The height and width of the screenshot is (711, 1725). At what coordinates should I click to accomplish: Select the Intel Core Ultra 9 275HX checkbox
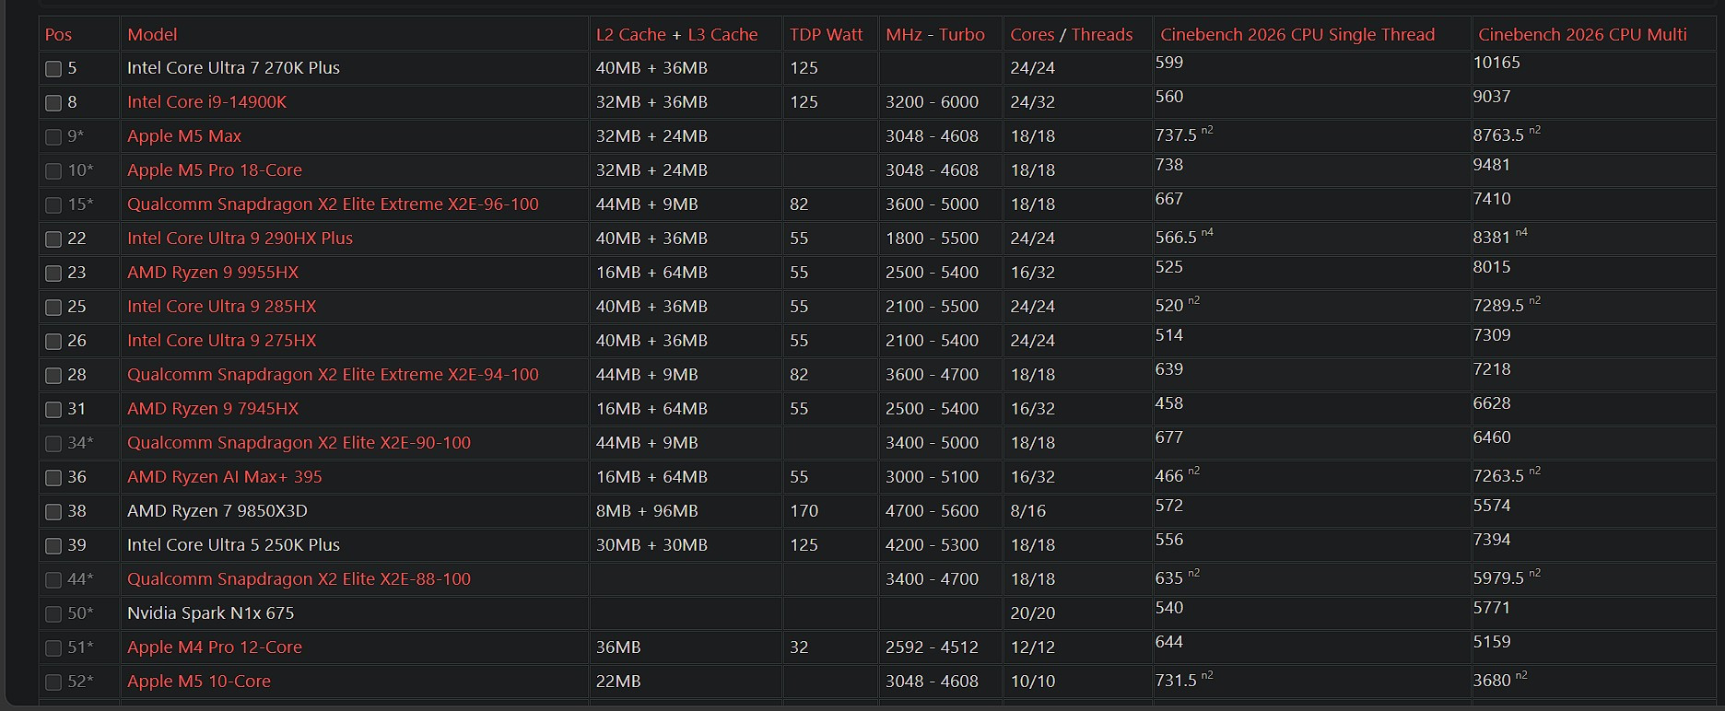point(53,342)
